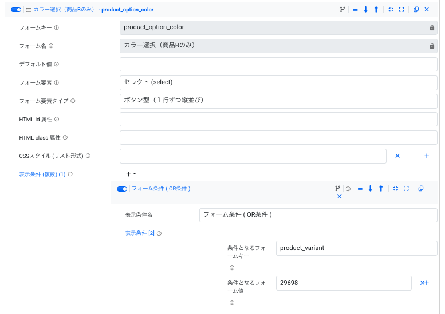Click the locked フォームキー field product_option_color
Viewport: 445px width, 314px height.
pyautogui.click(x=278, y=28)
